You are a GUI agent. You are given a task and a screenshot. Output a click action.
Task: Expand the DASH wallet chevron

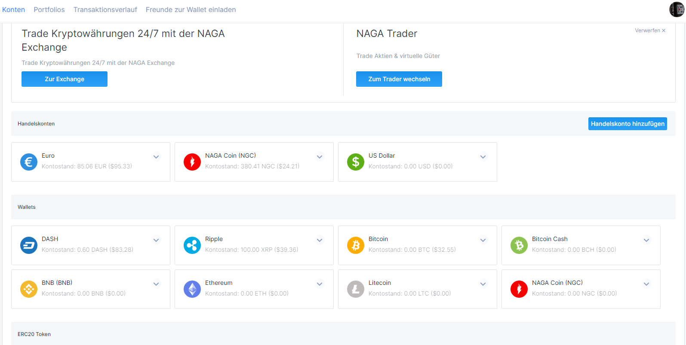tap(157, 240)
